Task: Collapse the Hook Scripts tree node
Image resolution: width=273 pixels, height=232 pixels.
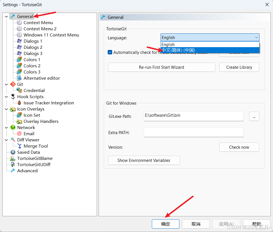Action: tap(6, 97)
